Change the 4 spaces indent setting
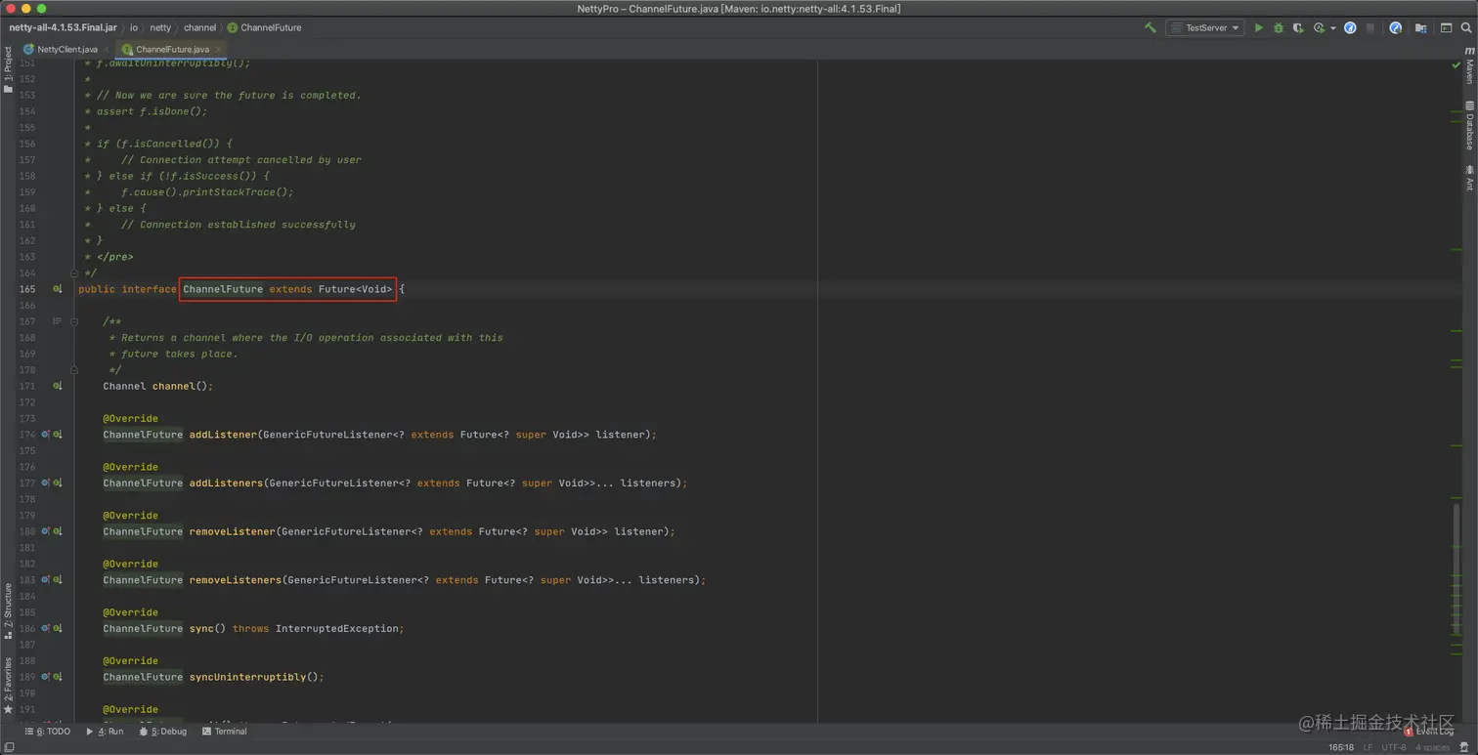Image resolution: width=1478 pixels, height=755 pixels. (x=1432, y=747)
